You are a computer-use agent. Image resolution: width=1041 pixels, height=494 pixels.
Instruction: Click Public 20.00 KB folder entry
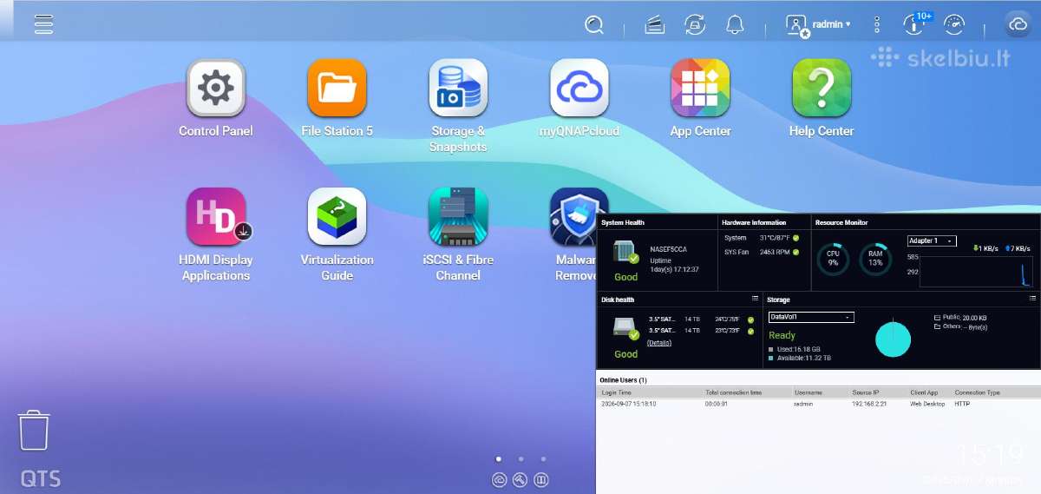pos(960,318)
